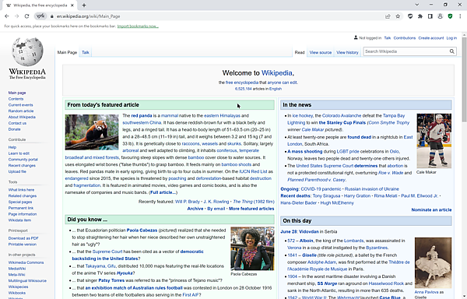The width and height of the screenshot is (467, 299).
Task: Click the browser forward arrow
Action: point(16,16)
